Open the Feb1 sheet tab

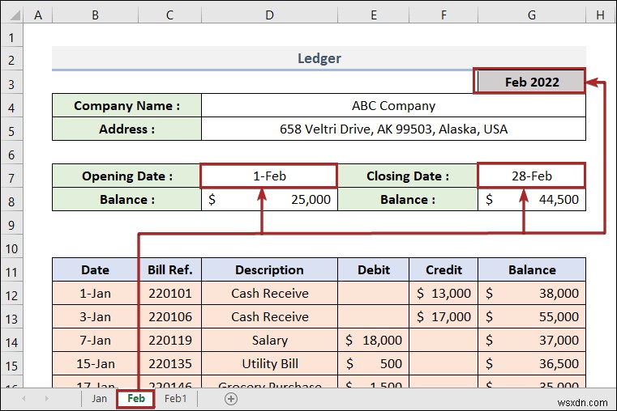[175, 399]
